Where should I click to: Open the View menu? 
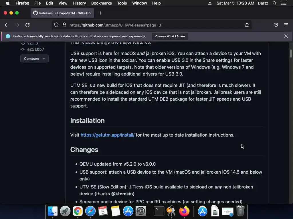pyautogui.click(x=63, y=3)
